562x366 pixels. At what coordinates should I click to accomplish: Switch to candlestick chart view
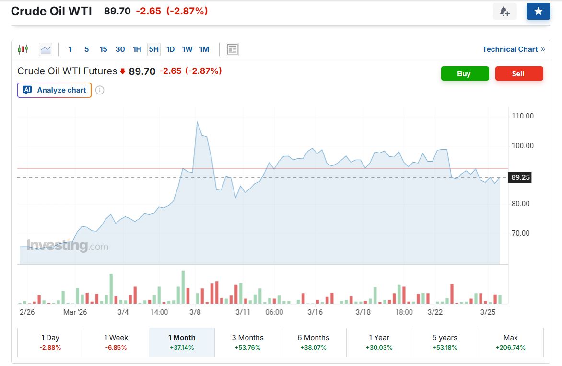[x=23, y=49]
